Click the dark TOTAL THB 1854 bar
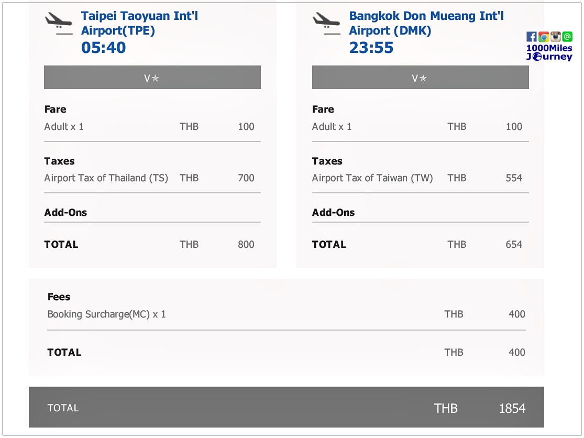The image size is (584, 438). pos(286,407)
